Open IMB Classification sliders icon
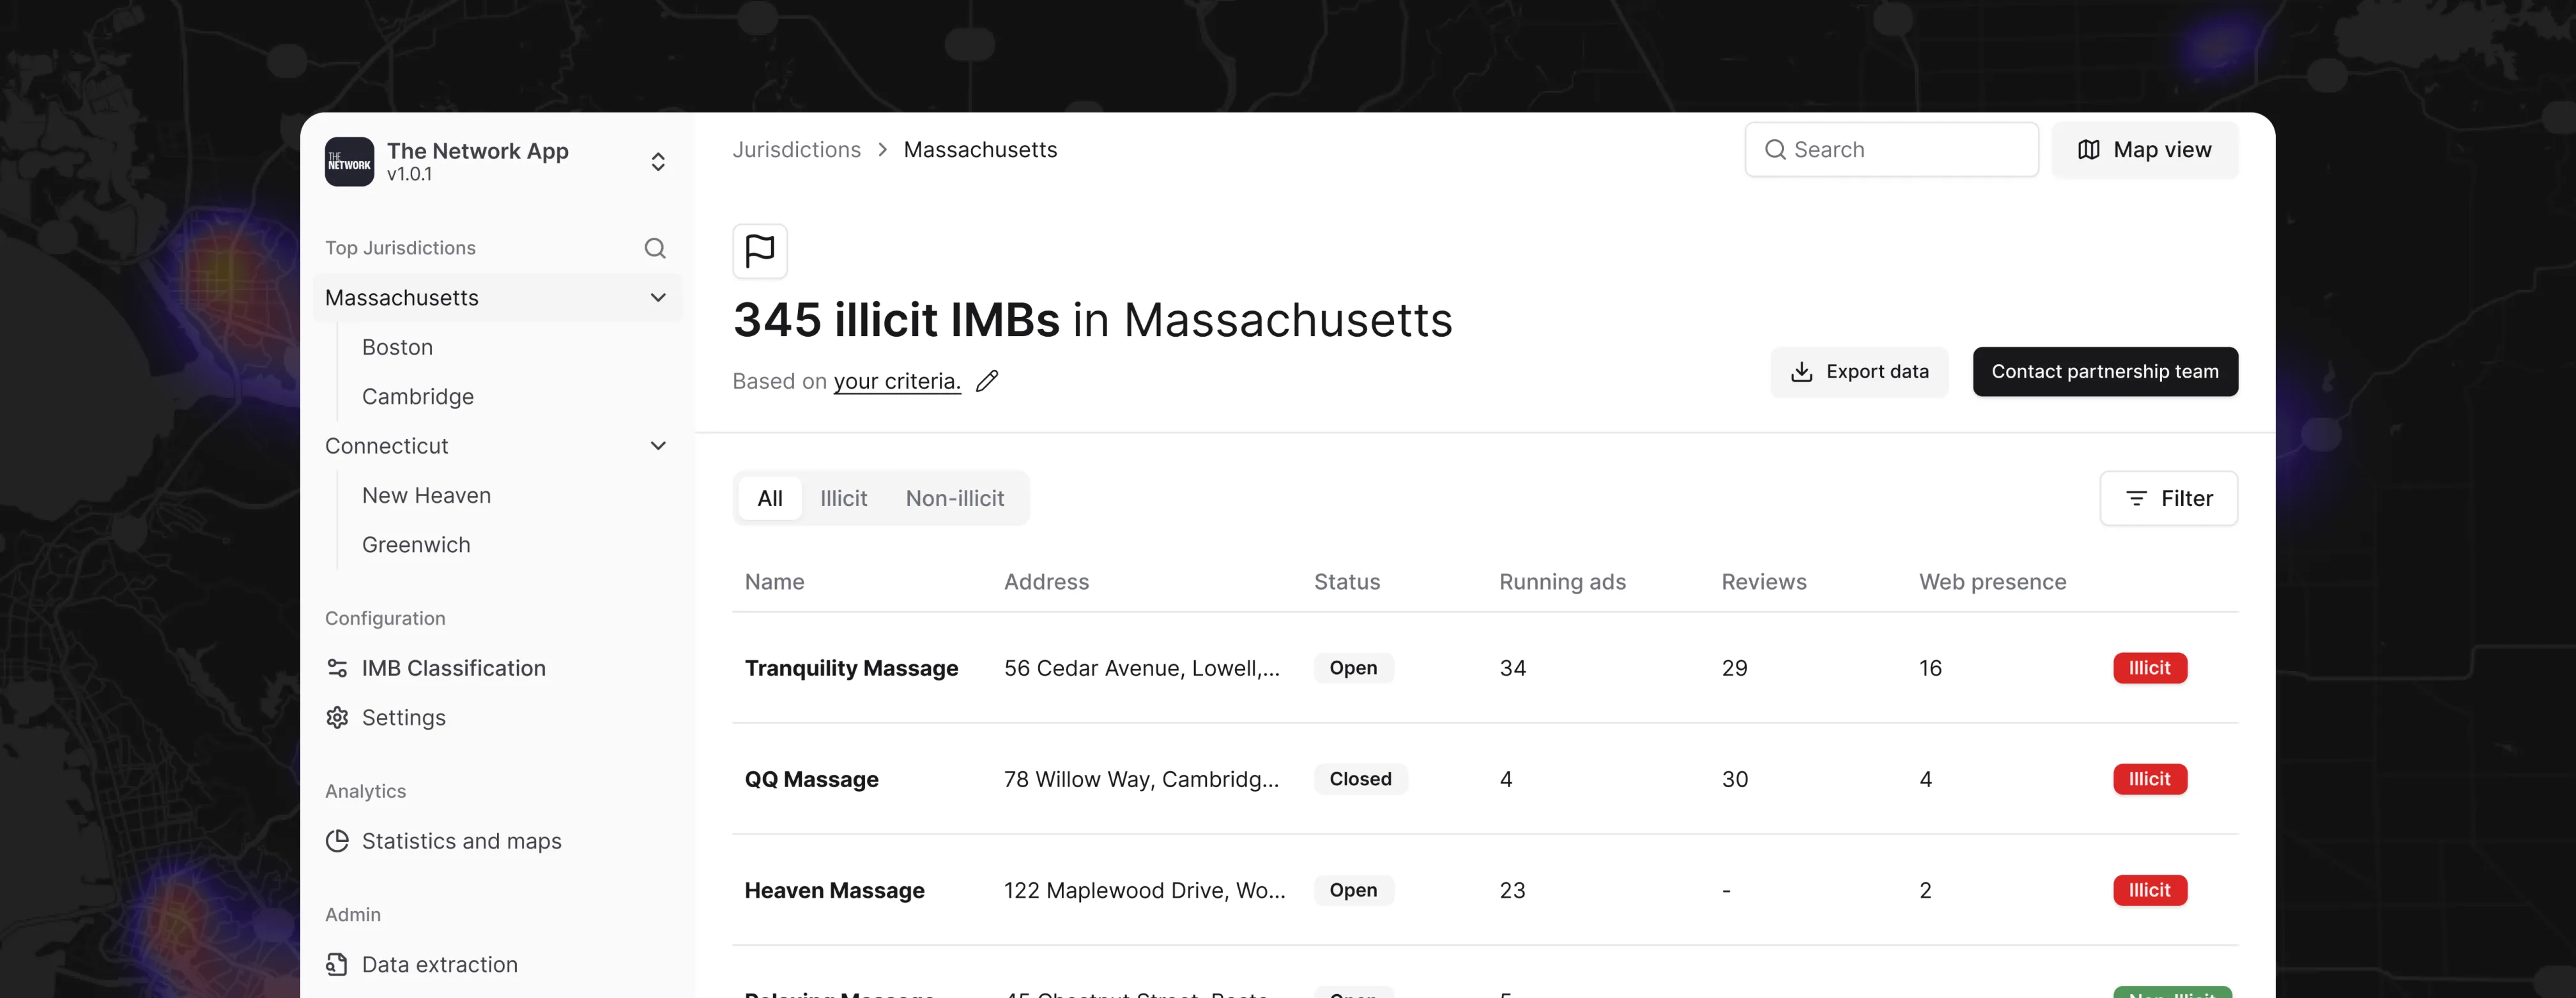Viewport: 2576px width, 998px height. (x=337, y=668)
